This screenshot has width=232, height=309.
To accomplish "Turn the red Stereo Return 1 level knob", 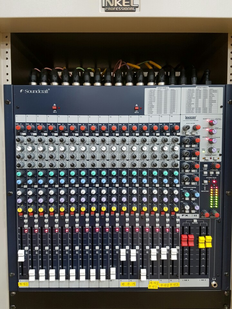I will pos(196,140).
